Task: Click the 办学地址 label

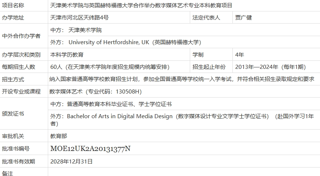Action: click(13, 18)
